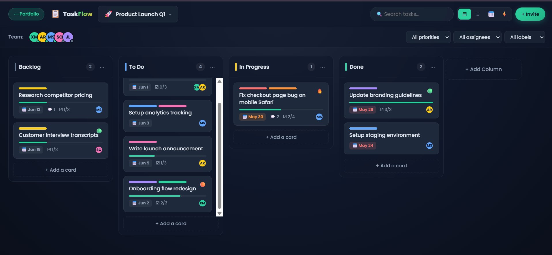Open Backlog column options menu
The height and width of the screenshot is (255, 552).
click(x=102, y=67)
